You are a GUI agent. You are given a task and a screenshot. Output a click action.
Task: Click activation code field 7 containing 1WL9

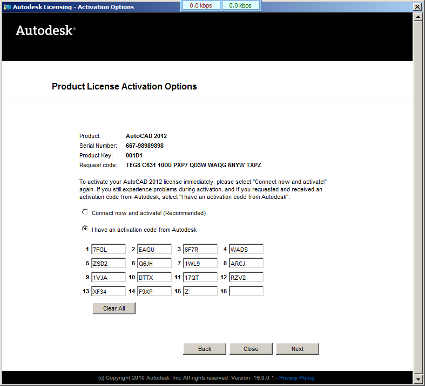click(200, 263)
